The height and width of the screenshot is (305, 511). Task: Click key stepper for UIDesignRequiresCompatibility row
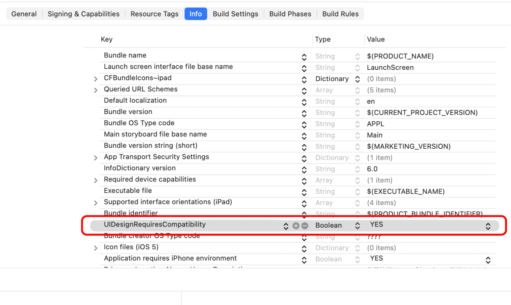click(x=286, y=226)
